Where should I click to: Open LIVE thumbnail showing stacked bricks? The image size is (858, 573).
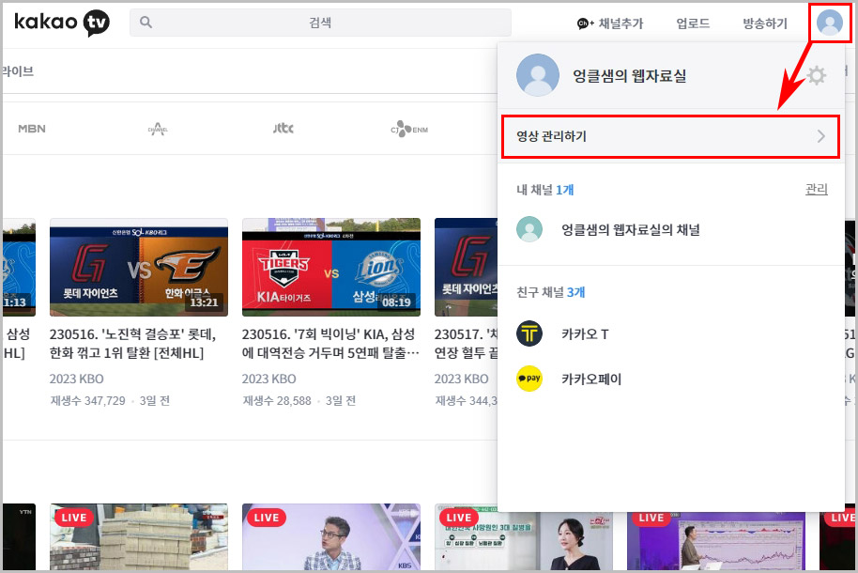[x=139, y=537]
